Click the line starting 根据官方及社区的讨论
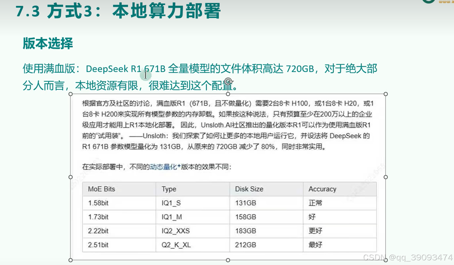Screen dimensions: 454x265 (x=228, y=104)
